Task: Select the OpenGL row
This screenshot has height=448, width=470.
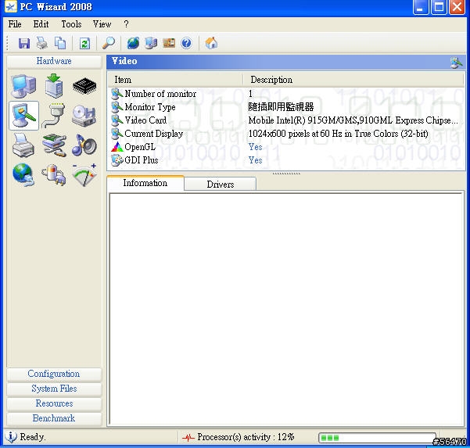Action: coord(286,147)
